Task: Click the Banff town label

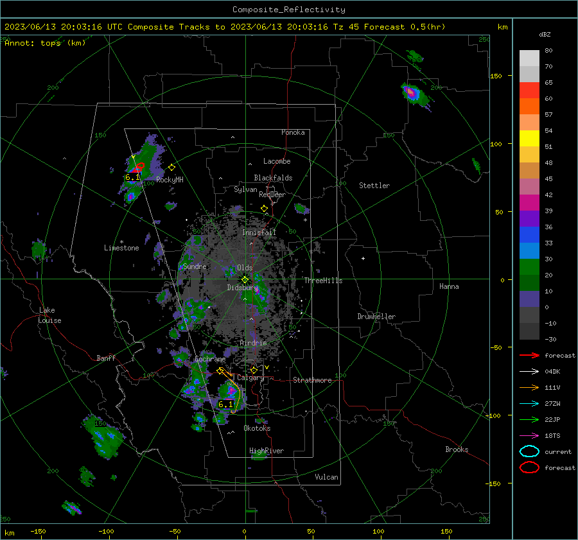Action: point(106,358)
